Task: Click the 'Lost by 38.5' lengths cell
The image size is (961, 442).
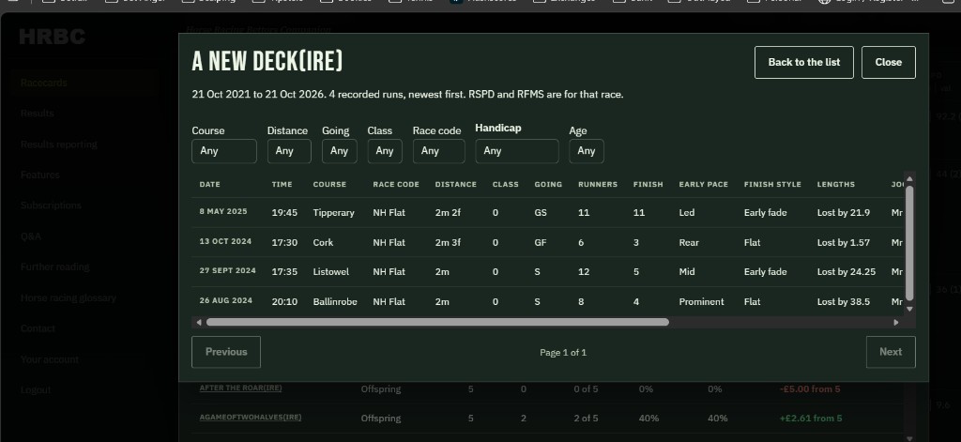Action: point(844,301)
